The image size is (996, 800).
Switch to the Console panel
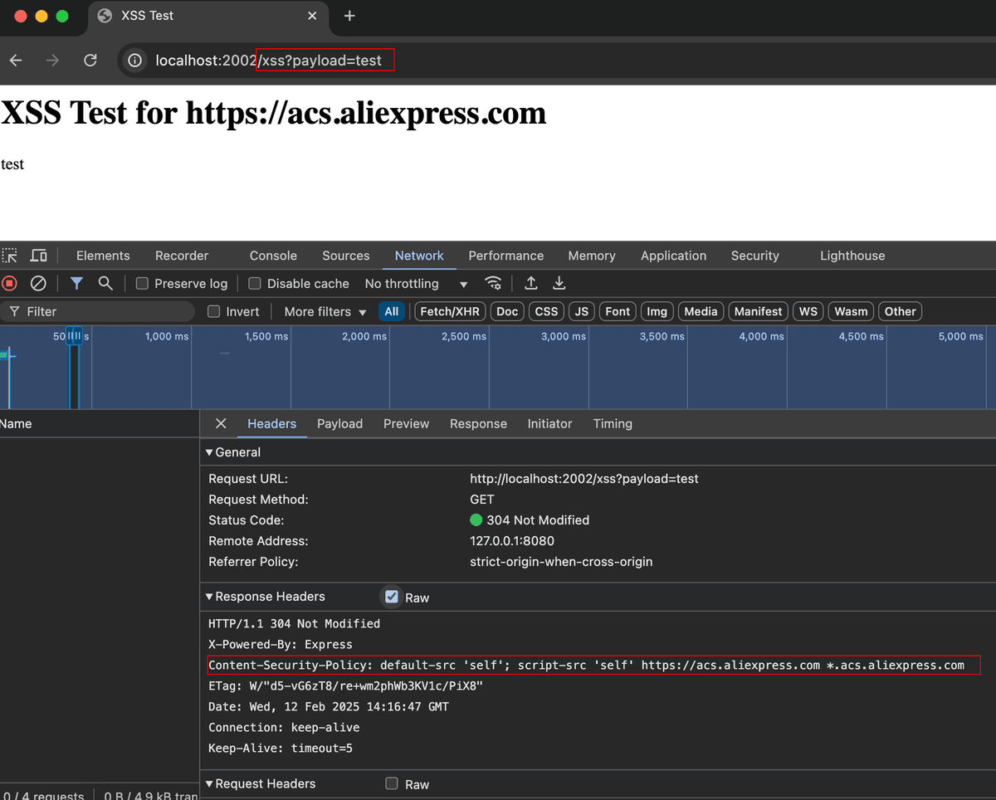click(272, 256)
